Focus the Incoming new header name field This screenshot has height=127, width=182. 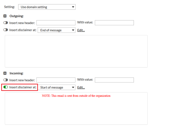56,80
